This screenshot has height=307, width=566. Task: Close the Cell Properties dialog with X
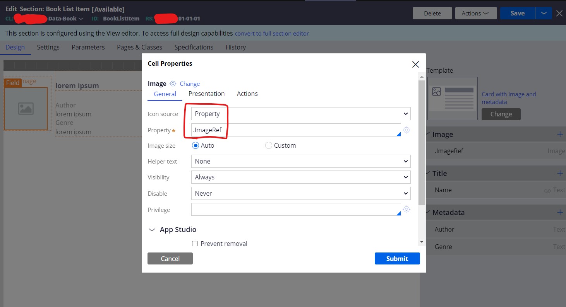click(x=415, y=64)
